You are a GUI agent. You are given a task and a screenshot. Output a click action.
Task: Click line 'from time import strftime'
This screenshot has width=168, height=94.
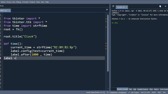[x=25, y=26]
